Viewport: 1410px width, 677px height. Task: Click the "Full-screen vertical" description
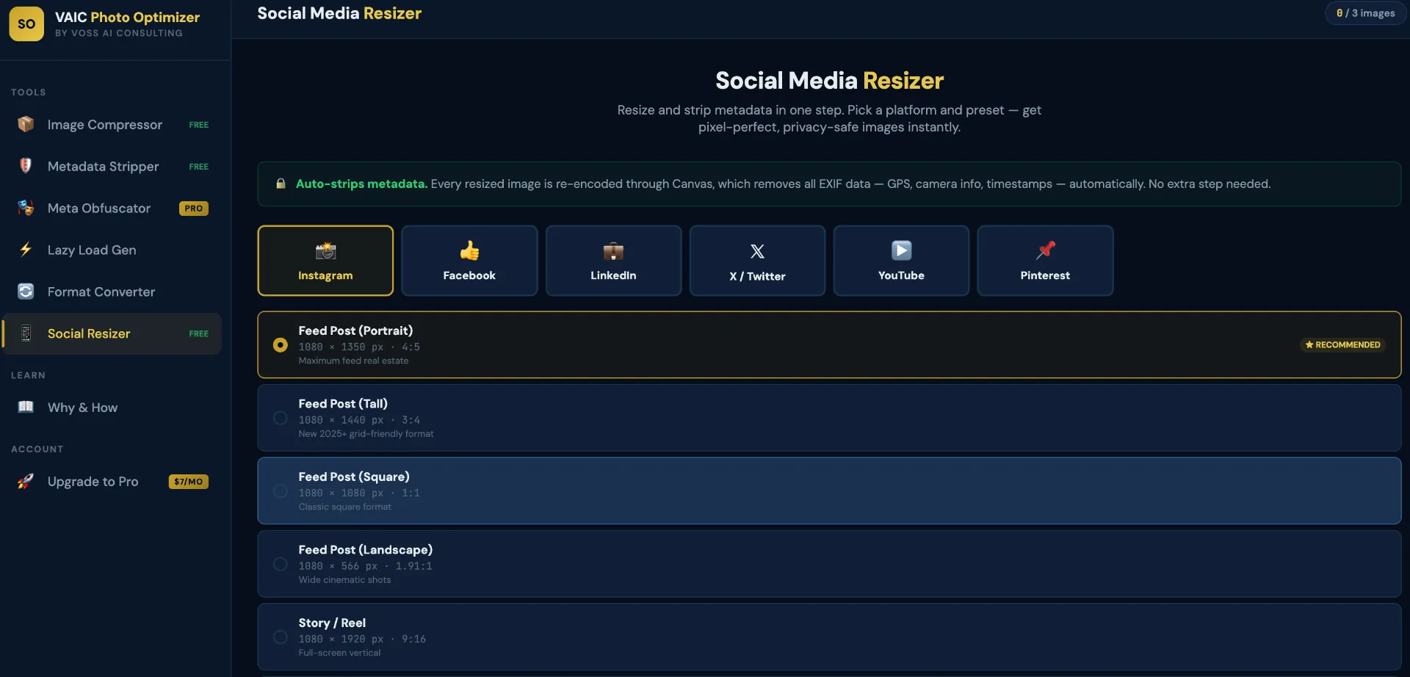[339, 653]
